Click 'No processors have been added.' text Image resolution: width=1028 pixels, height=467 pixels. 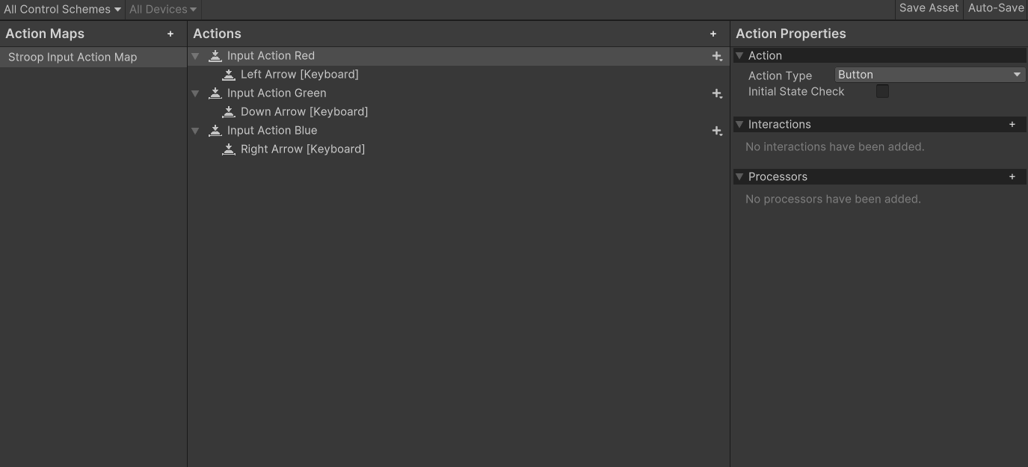833,200
